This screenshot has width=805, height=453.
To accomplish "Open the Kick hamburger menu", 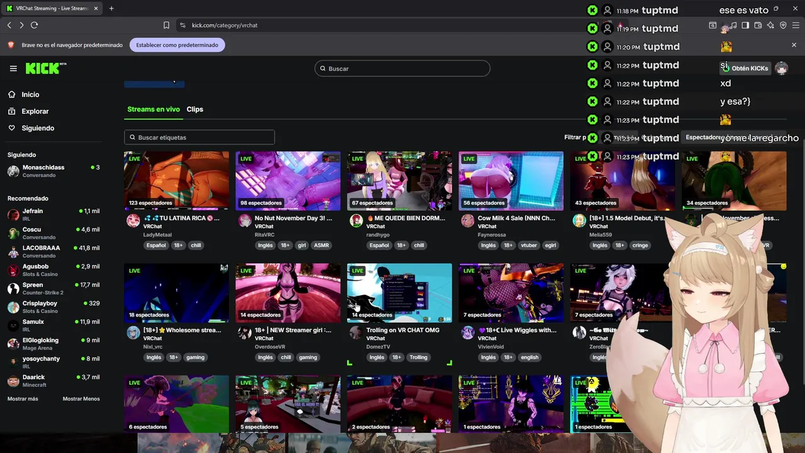I will 13,69.
